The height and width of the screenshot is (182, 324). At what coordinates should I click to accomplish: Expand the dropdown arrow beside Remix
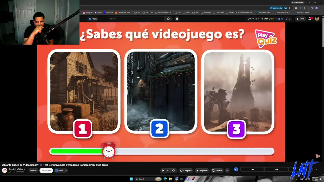click(x=66, y=171)
